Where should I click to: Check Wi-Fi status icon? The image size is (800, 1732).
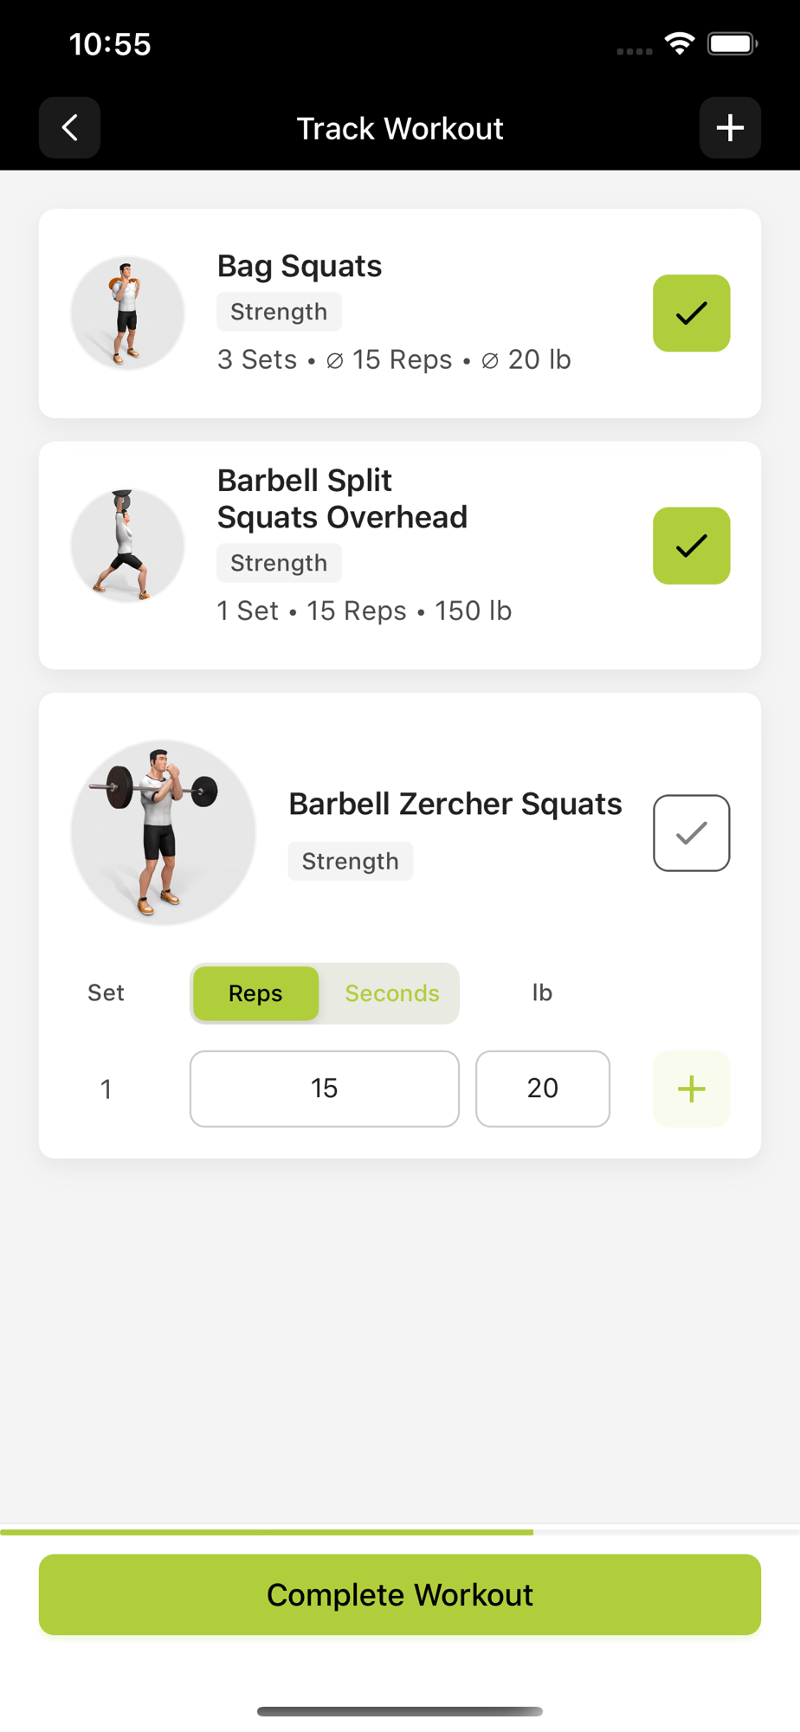[x=680, y=43]
